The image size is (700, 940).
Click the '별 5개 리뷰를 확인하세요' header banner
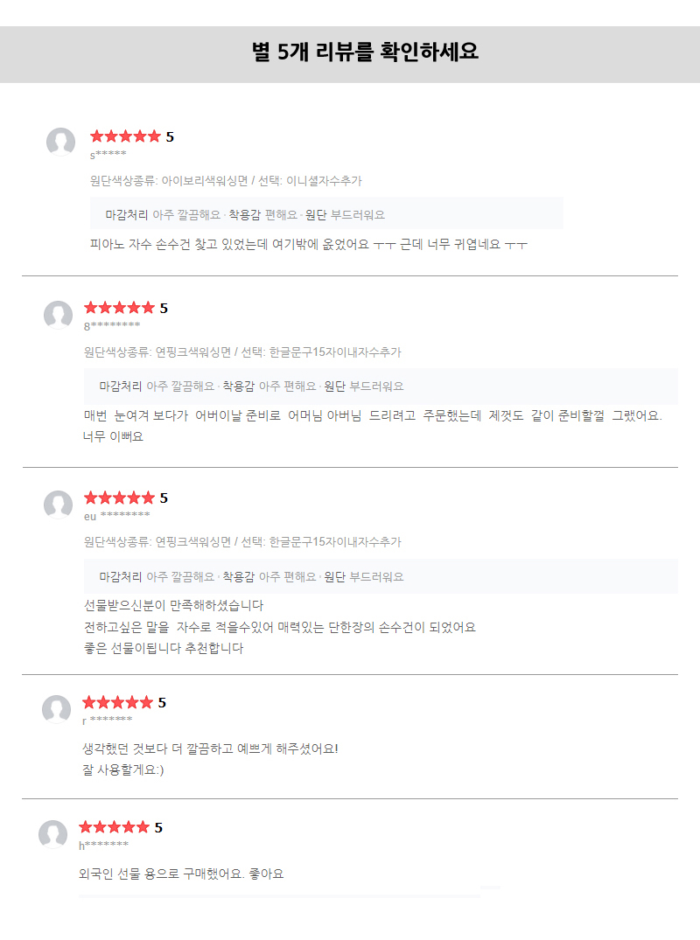tap(350, 54)
